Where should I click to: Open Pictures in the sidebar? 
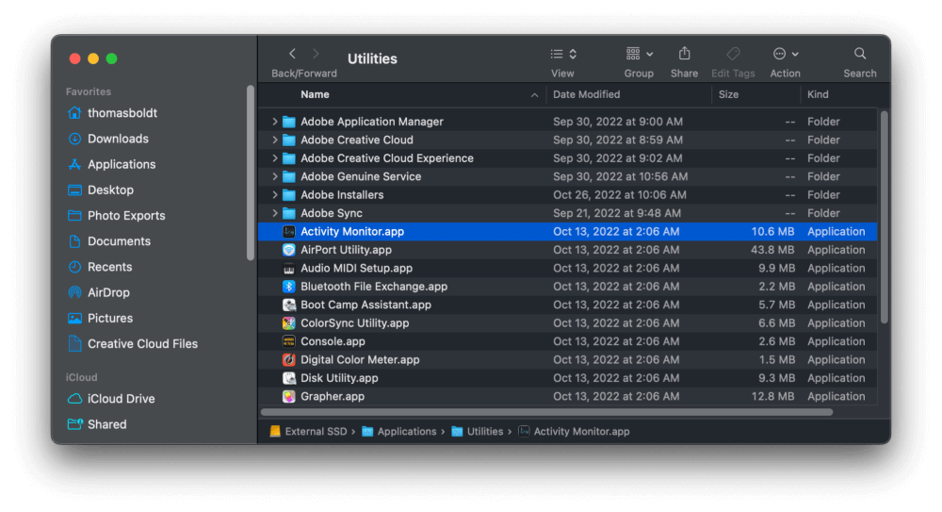click(101, 319)
